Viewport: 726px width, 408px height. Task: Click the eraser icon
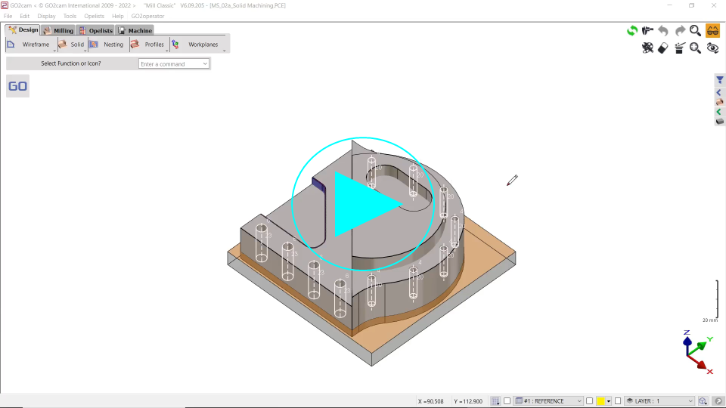click(x=663, y=48)
